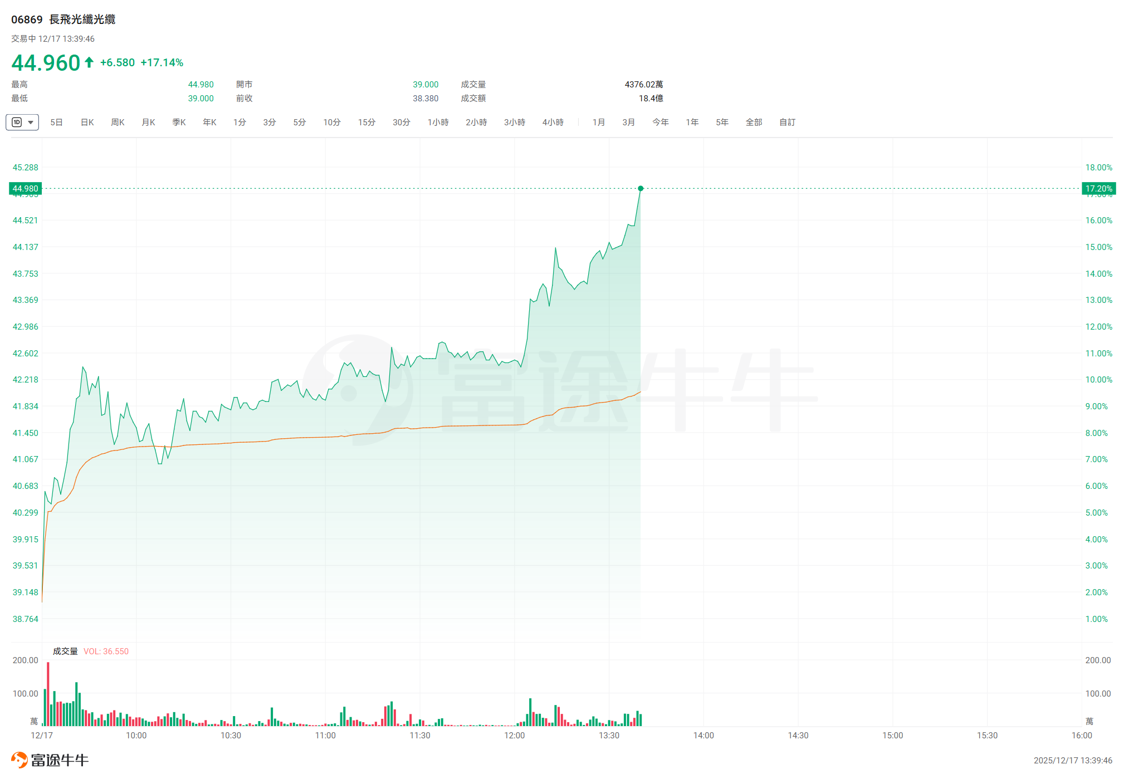Switch to the 5日 chart view
The height and width of the screenshot is (779, 1124).
[56, 122]
